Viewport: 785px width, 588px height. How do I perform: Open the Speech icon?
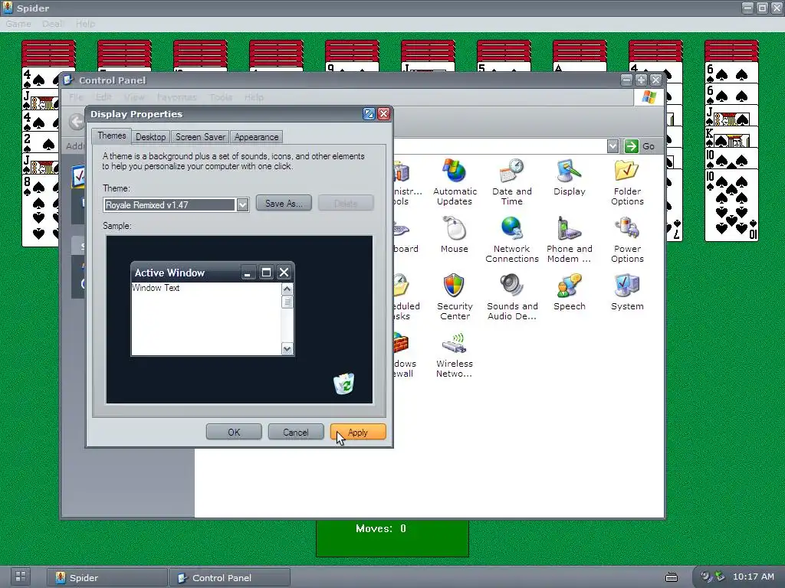pos(570,292)
